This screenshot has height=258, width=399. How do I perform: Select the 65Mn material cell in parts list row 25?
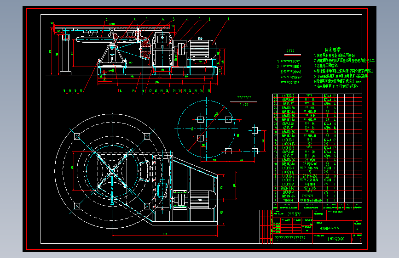point(327,104)
